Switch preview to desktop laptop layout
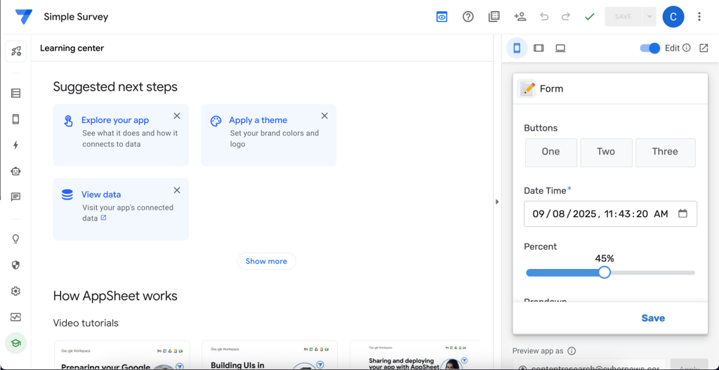 coord(560,48)
